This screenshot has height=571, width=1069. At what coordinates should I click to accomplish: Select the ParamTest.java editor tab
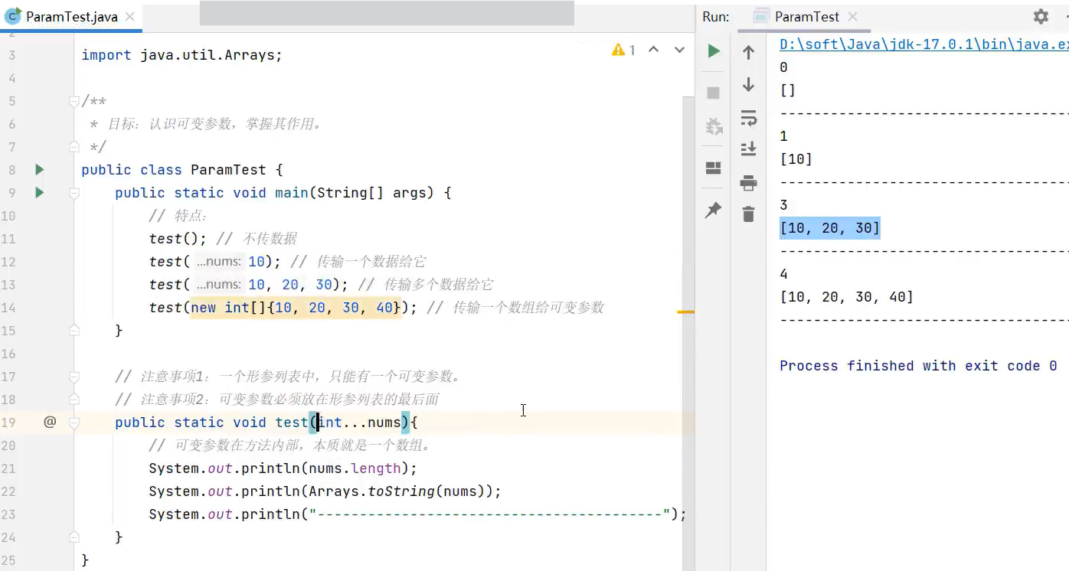pos(71,17)
